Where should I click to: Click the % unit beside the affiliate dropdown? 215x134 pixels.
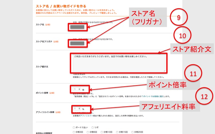83,109
